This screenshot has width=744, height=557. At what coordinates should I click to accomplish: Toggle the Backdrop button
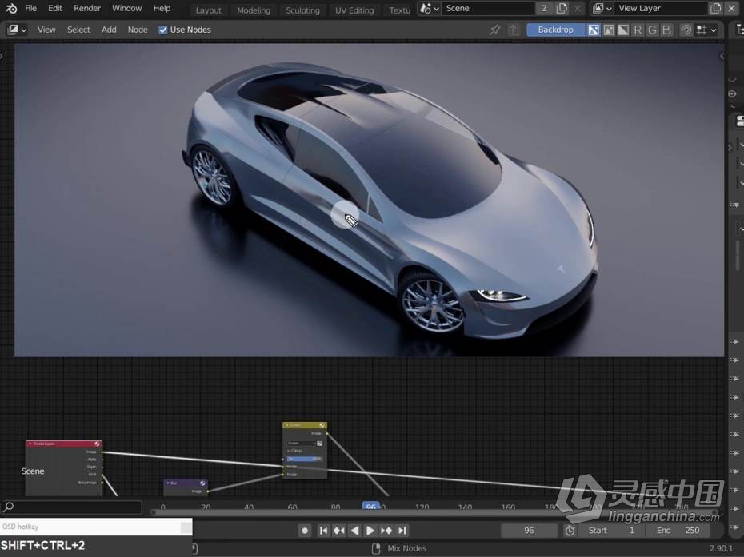click(556, 30)
